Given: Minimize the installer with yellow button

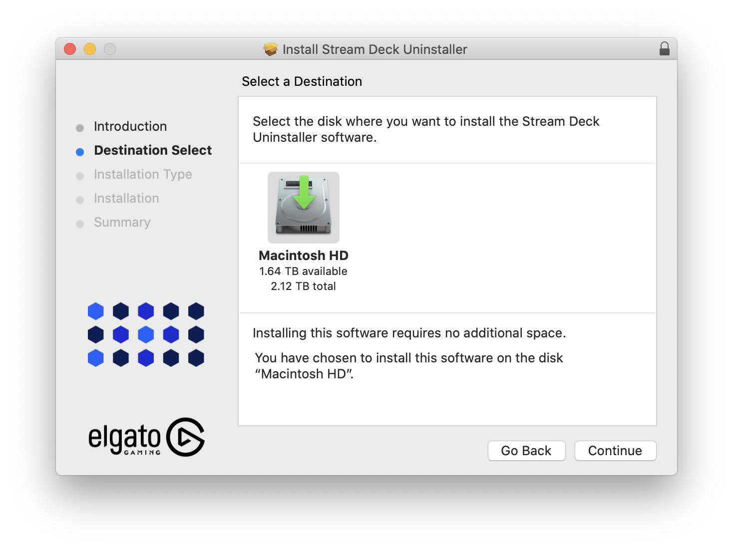Looking at the screenshot, I should coord(90,49).
